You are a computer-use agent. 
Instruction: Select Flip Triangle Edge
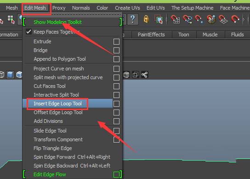[52, 148]
